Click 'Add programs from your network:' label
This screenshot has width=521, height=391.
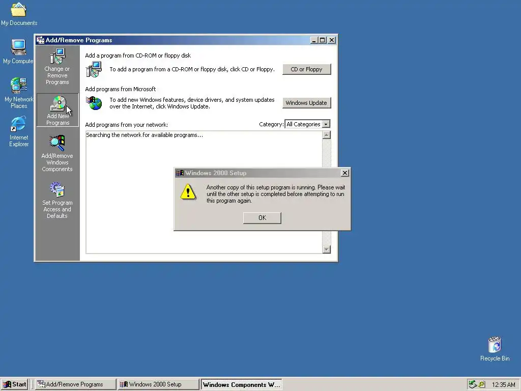coord(126,125)
